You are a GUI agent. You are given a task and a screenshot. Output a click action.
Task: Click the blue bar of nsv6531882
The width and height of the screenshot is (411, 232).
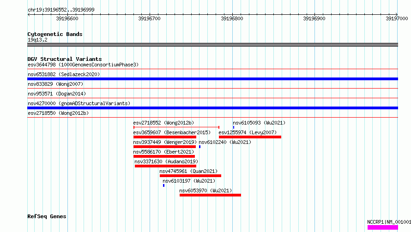[x=212, y=79]
